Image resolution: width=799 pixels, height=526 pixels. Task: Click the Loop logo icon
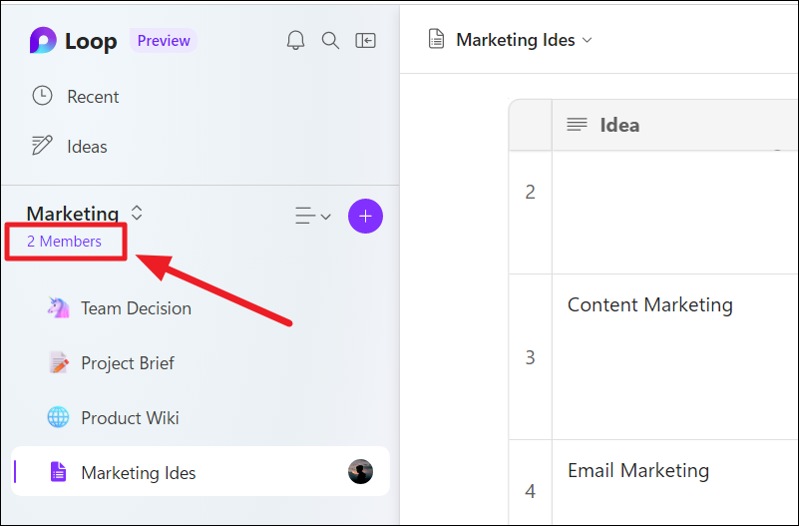[43, 40]
